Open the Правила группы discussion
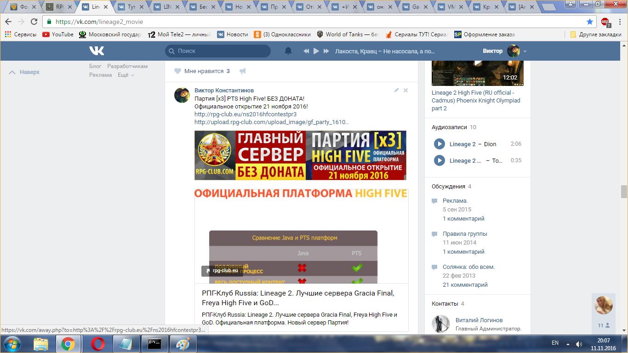The image size is (628, 353). coord(465,234)
